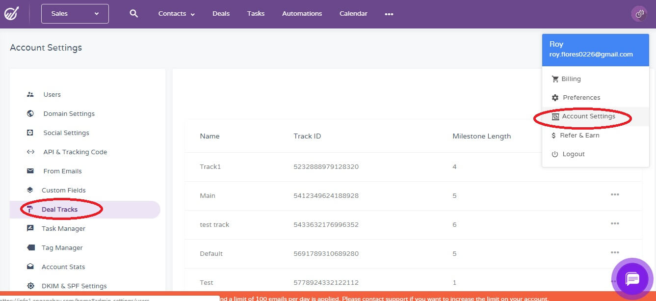This screenshot has width=656, height=301.
Task: Click the Preferences gear icon
Action: point(555,98)
